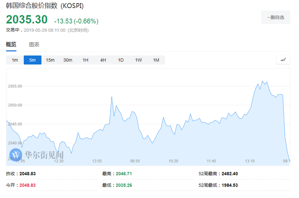Remove KOSPI from watchlist via 删自选 button
299x198 pixels.
276,18
